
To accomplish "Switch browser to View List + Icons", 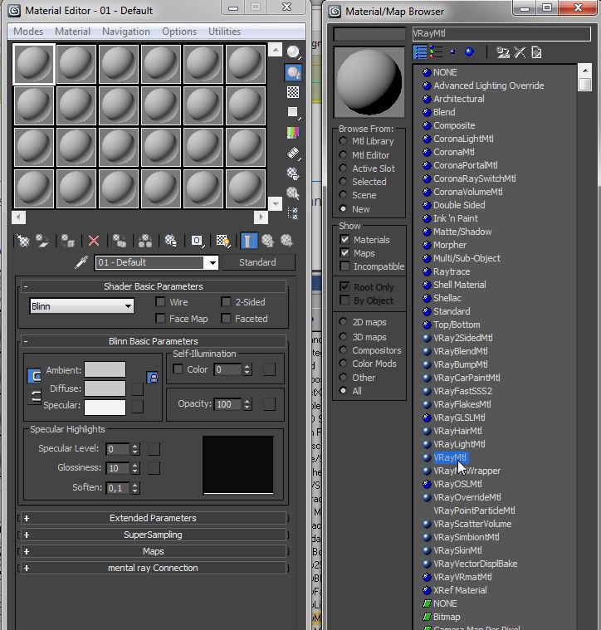I will click(x=437, y=52).
